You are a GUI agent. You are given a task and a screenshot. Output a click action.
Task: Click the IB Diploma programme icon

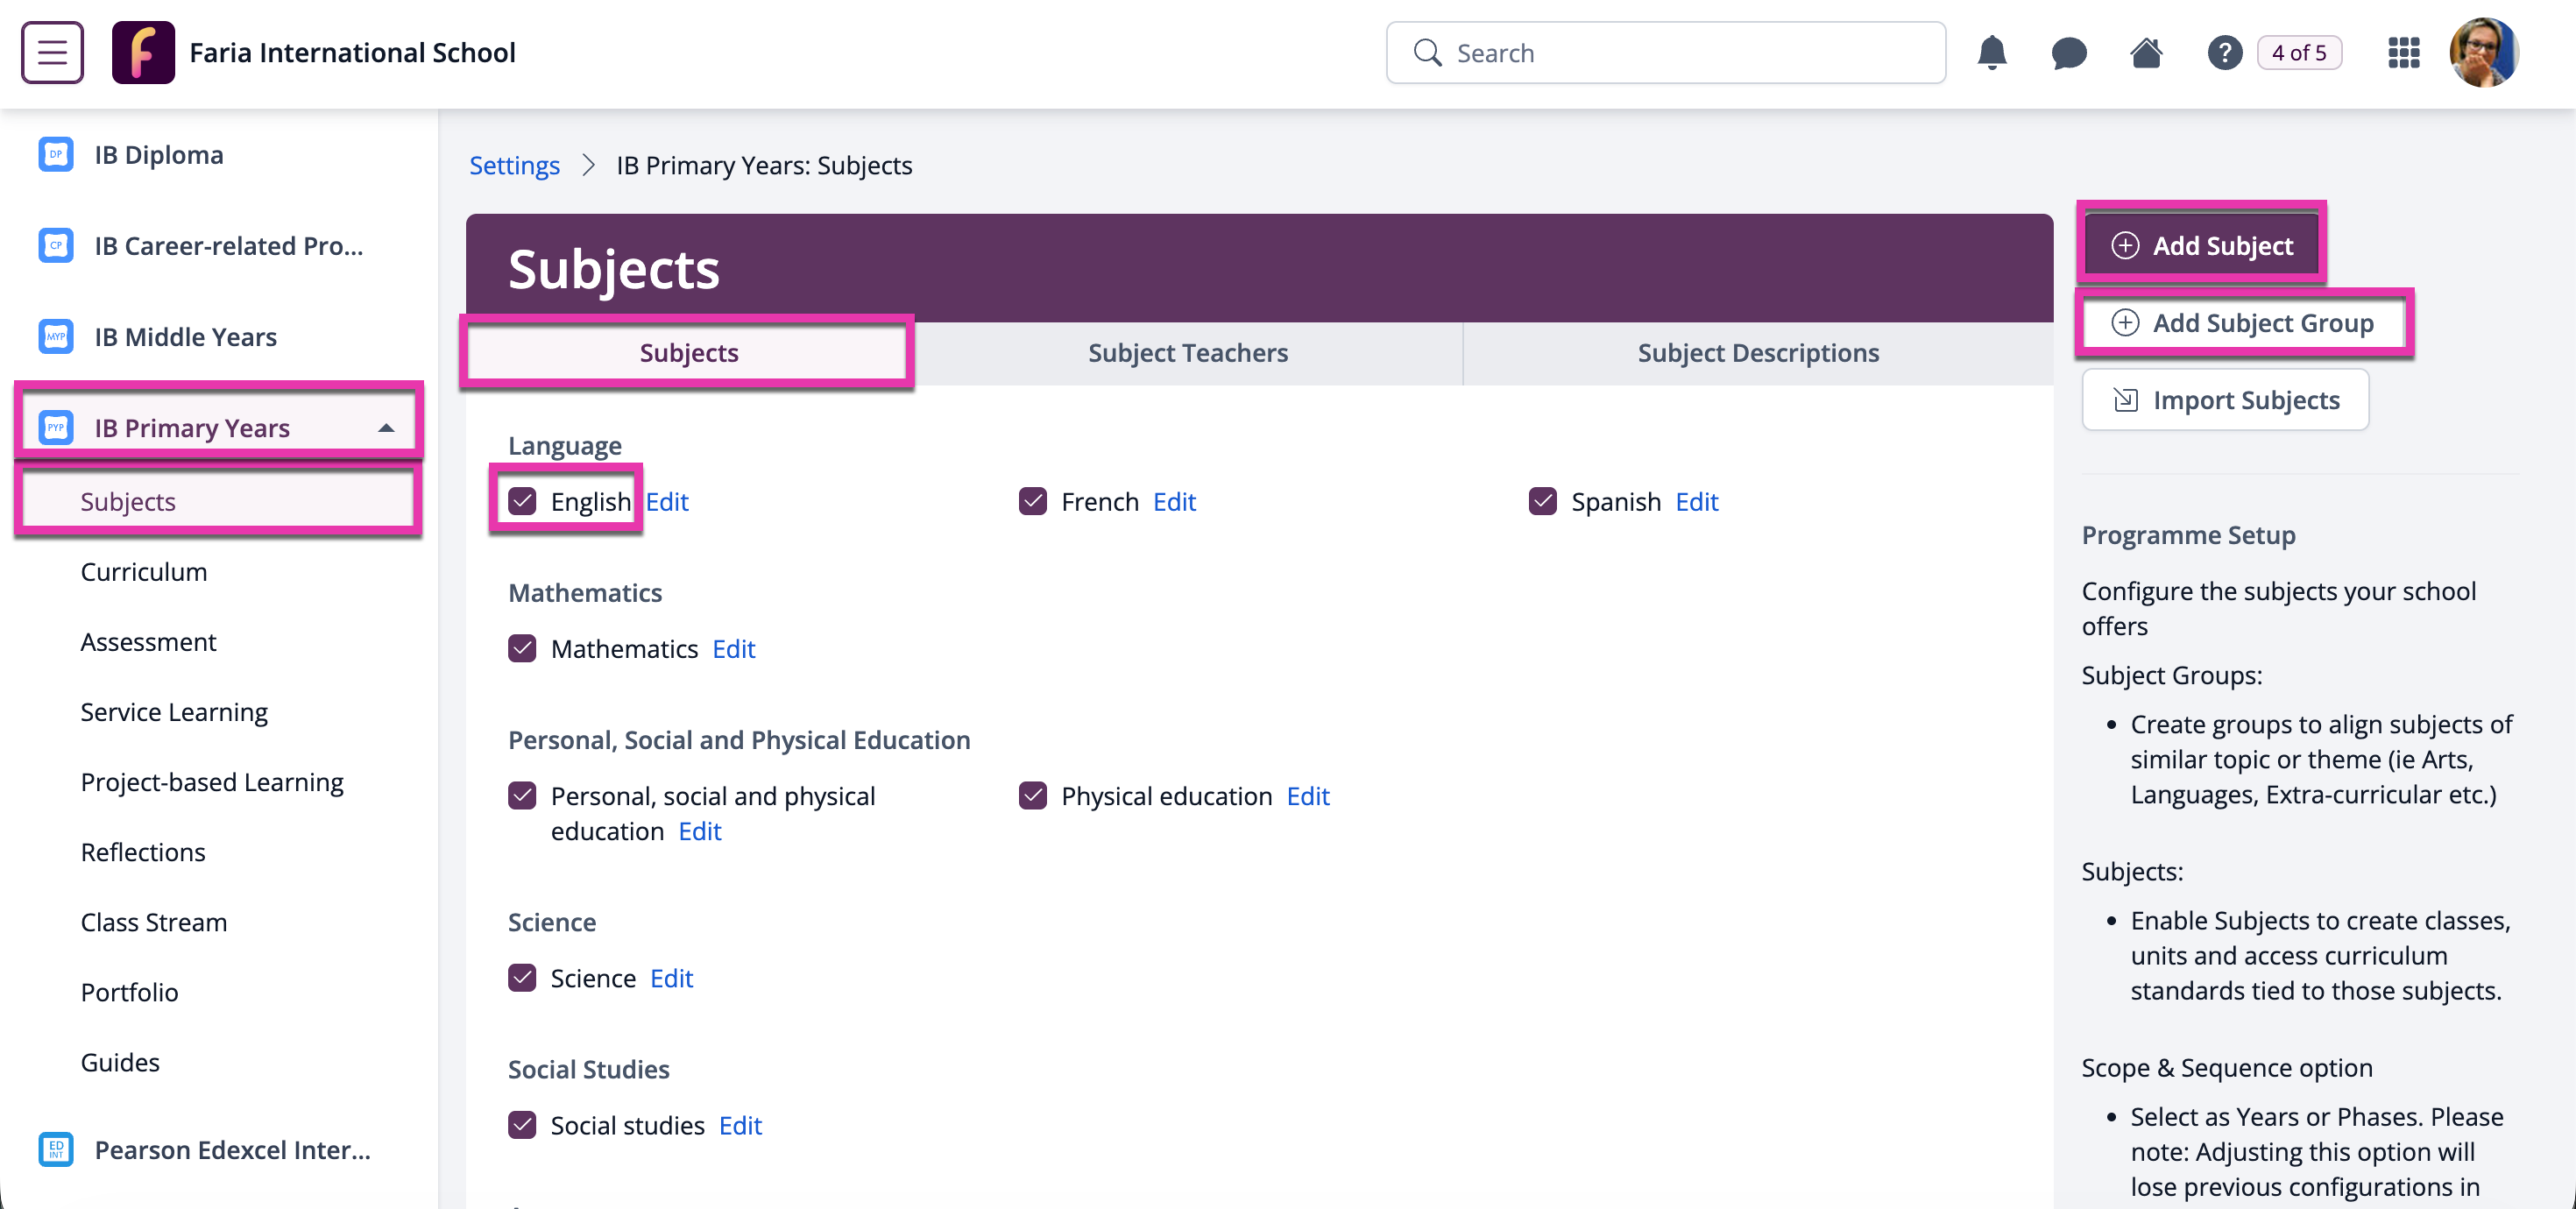click(56, 155)
